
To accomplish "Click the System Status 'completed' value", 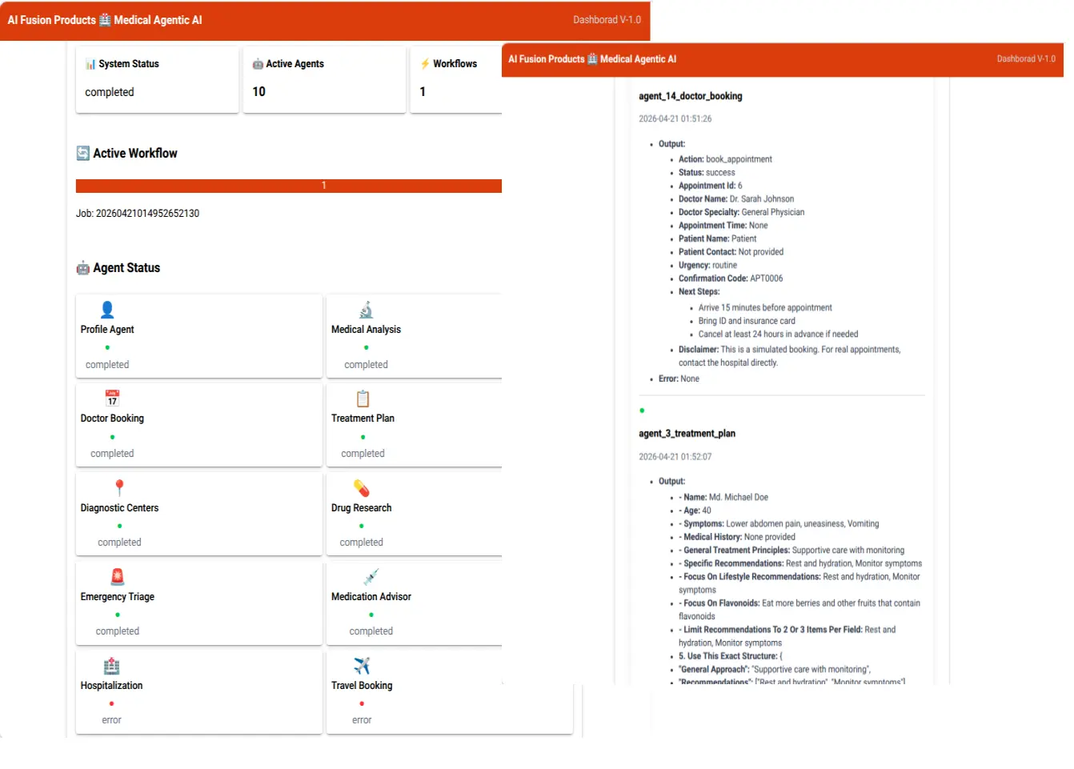I will tap(110, 92).
